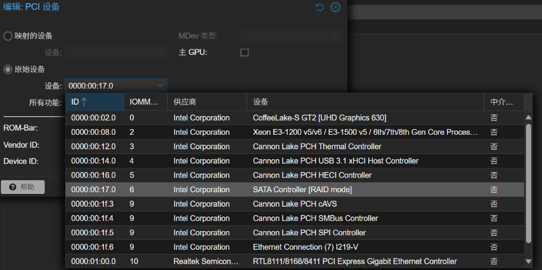Viewport: 542px width, 270px height.
Task: Click the reset icon in dialog header
Action: tap(320, 7)
